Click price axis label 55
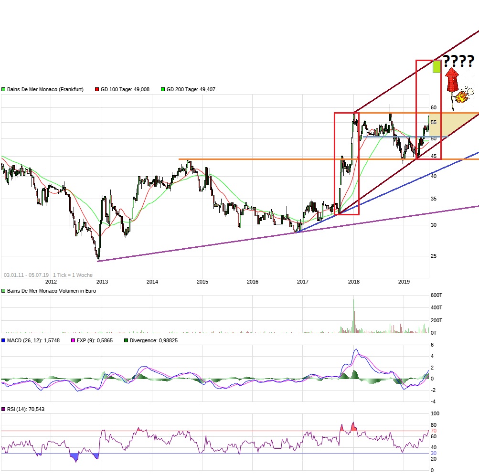Viewport: 479px width, 475px height. click(x=434, y=123)
